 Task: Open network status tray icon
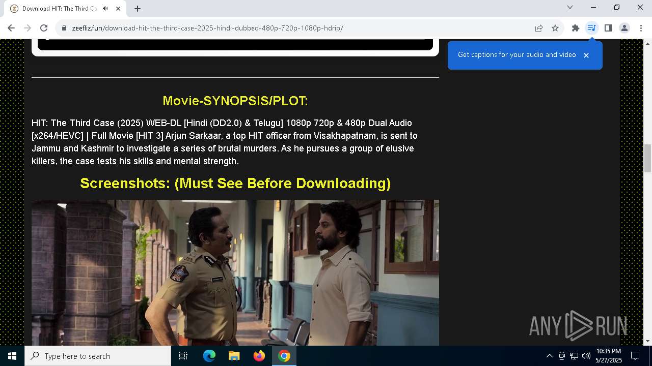pyautogui.click(x=574, y=356)
